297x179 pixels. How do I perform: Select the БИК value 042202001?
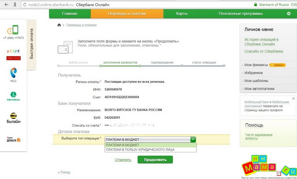click(x=112, y=118)
